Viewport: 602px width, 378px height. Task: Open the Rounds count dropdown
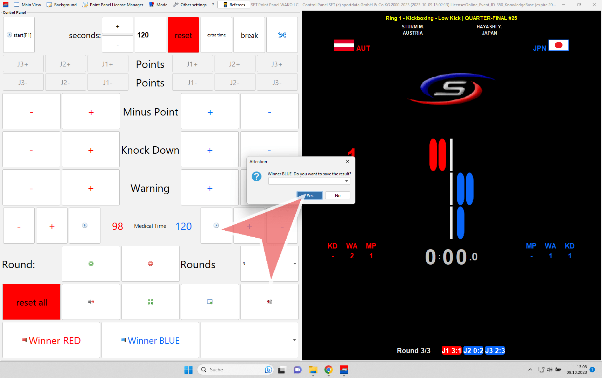tap(294, 264)
